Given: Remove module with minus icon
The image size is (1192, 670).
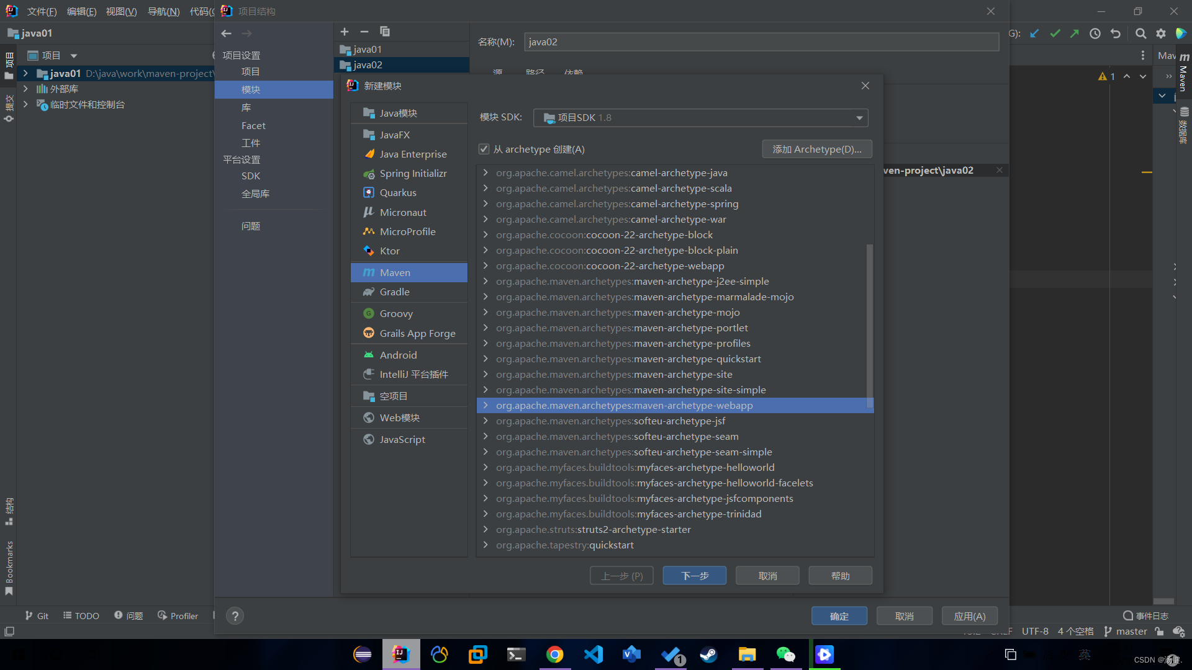Looking at the screenshot, I should 364,32.
